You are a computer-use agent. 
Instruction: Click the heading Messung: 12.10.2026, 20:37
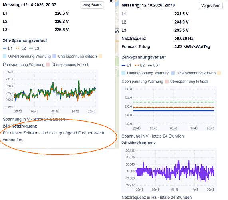click(30, 5)
